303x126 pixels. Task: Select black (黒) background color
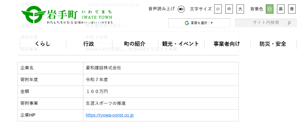pyautogui.click(x=281, y=9)
